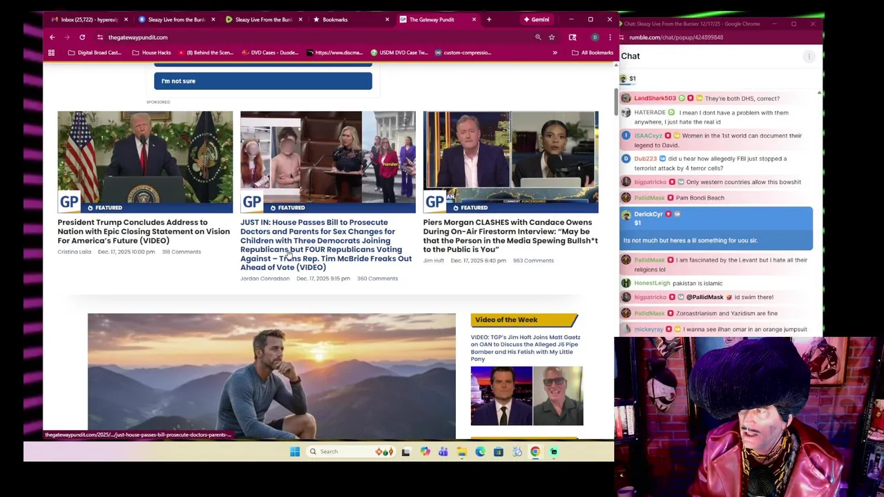
Task: Open House Hacks bookmark folder
Action: click(x=151, y=52)
